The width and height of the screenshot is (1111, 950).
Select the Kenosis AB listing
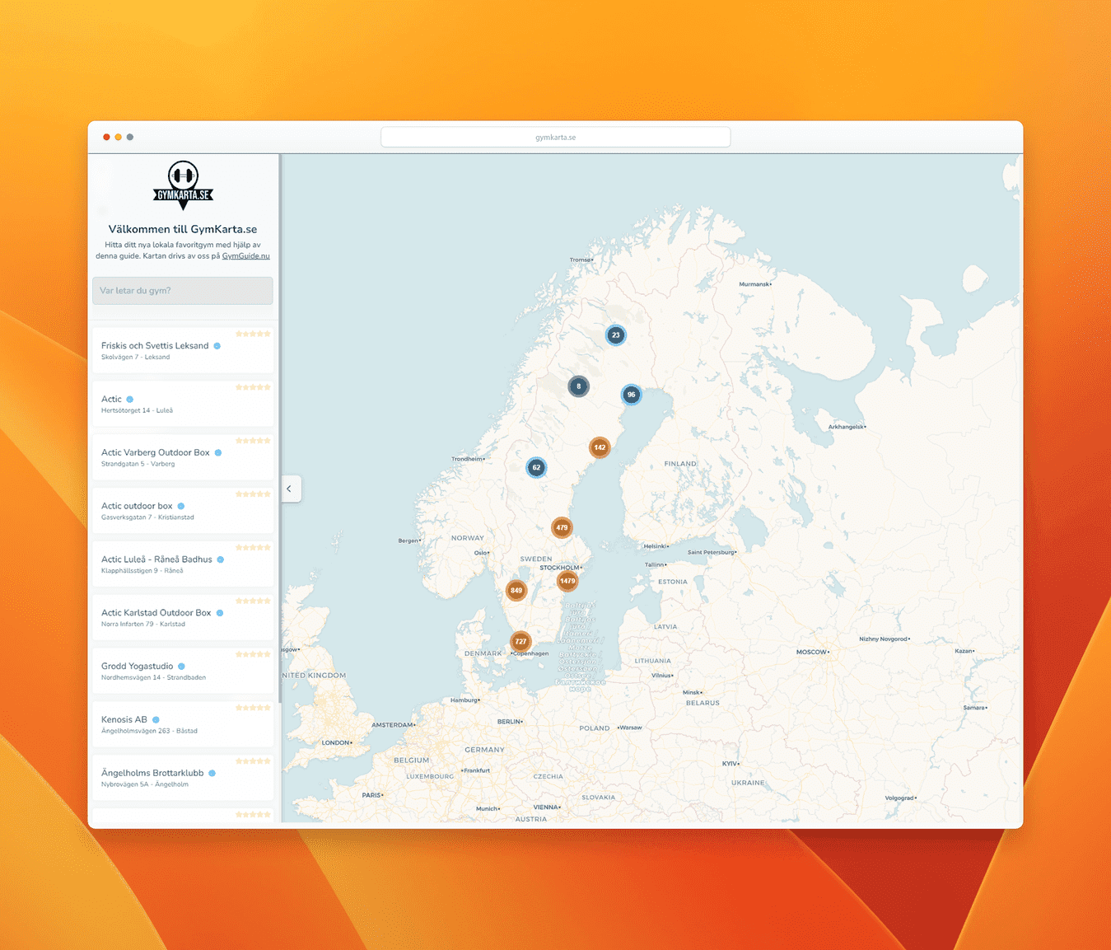(182, 725)
